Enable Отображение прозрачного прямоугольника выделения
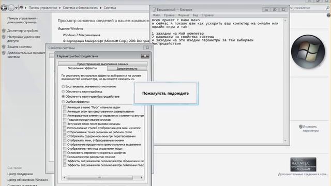 tap(65, 145)
